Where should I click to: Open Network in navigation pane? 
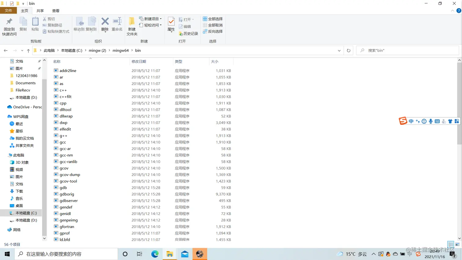(14, 230)
